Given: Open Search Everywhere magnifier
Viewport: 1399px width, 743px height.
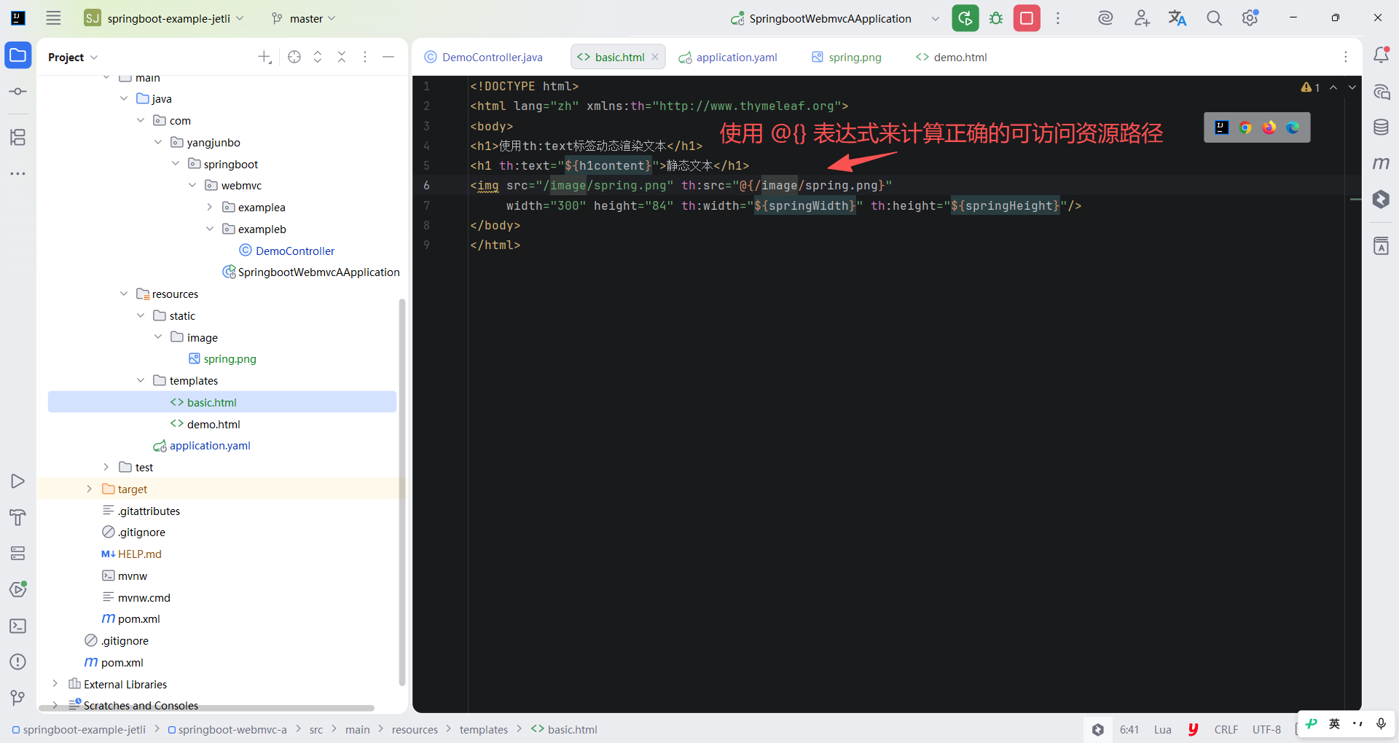Looking at the screenshot, I should coord(1214,18).
